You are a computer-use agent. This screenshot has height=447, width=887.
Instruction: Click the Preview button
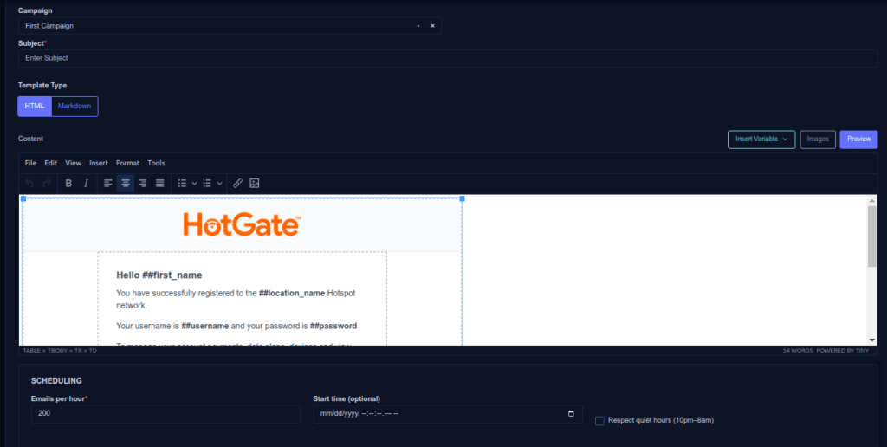858,139
